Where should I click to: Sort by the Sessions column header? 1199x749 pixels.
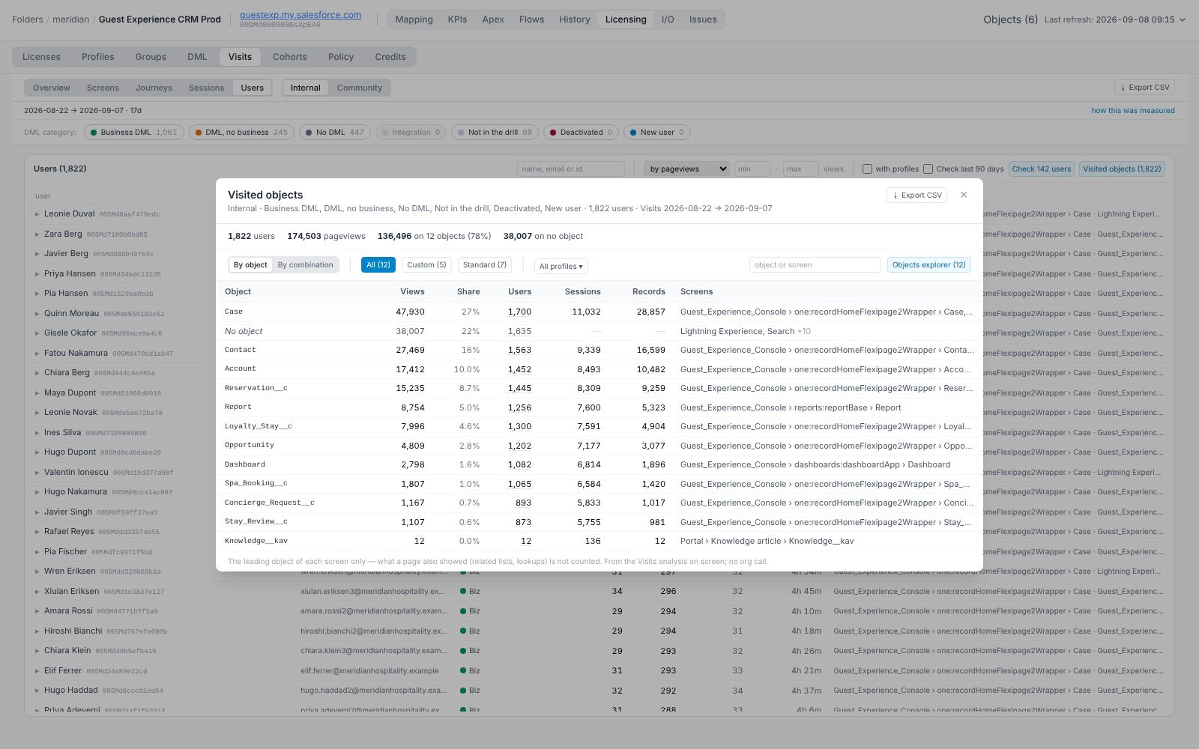click(582, 292)
